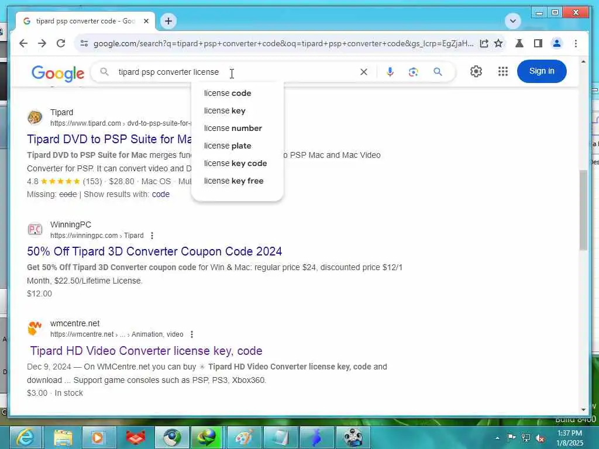Image resolution: width=599 pixels, height=449 pixels.
Task: Click scrollbar down arrow at bottom
Action: 583,410
